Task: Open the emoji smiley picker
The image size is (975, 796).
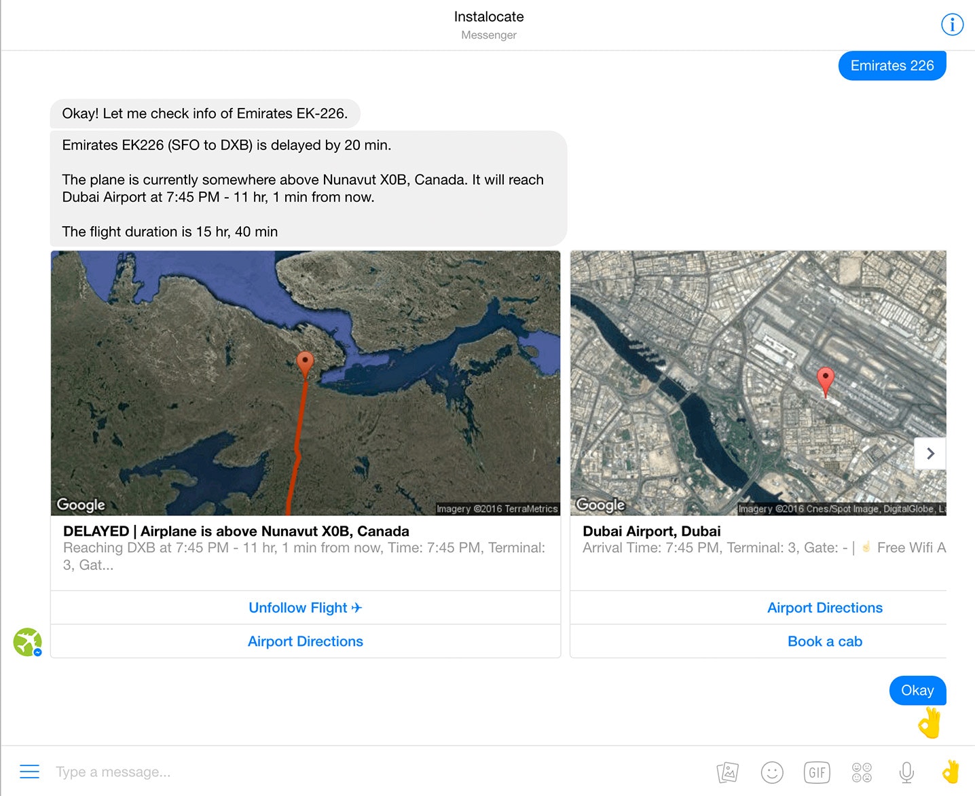Action: point(772,772)
